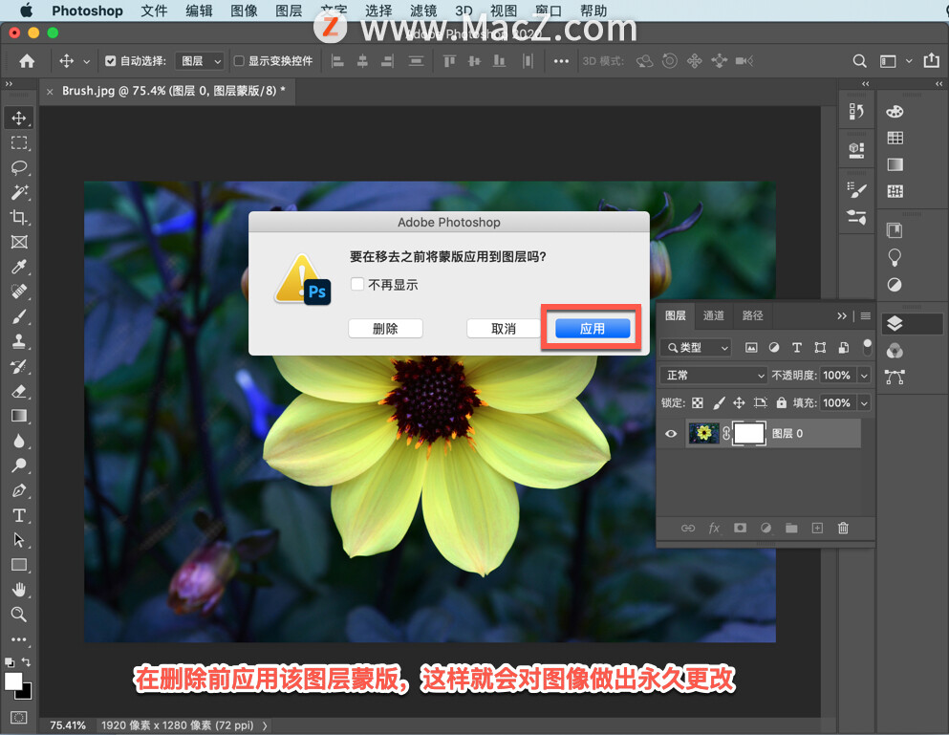Select the Pen tool

(x=19, y=490)
